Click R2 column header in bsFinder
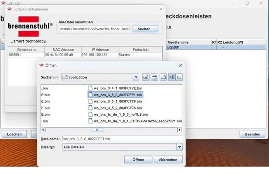Image resolution: width=269 pixels, height=174 pixels. pos(219,42)
